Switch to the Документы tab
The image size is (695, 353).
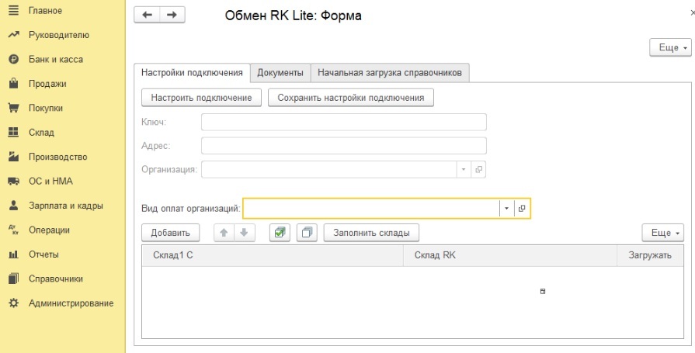coord(280,73)
